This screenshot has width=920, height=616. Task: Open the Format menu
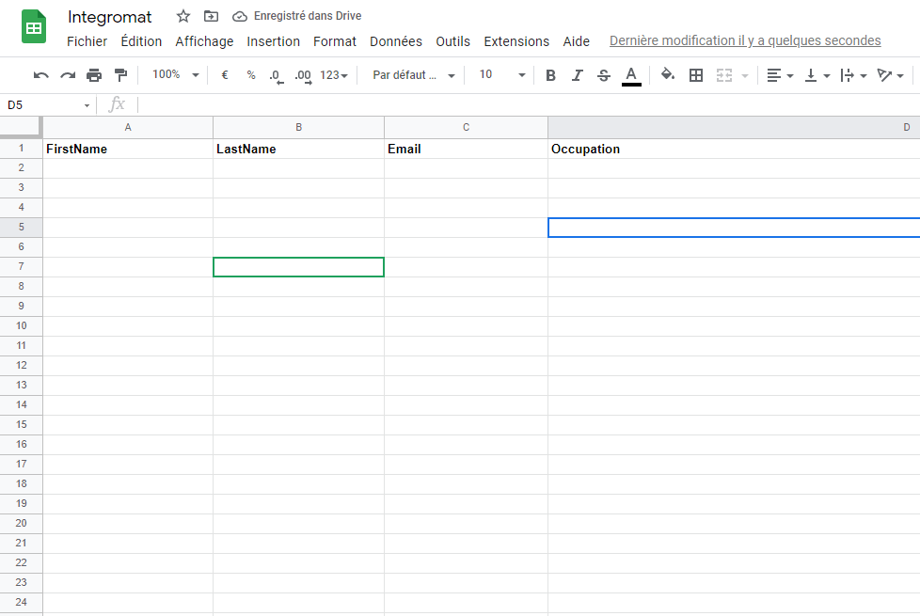pos(335,41)
